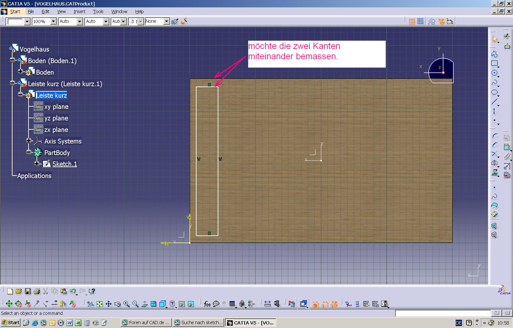Click the DE language indicator in tray
Screen dimensions: 513x328
458,323
